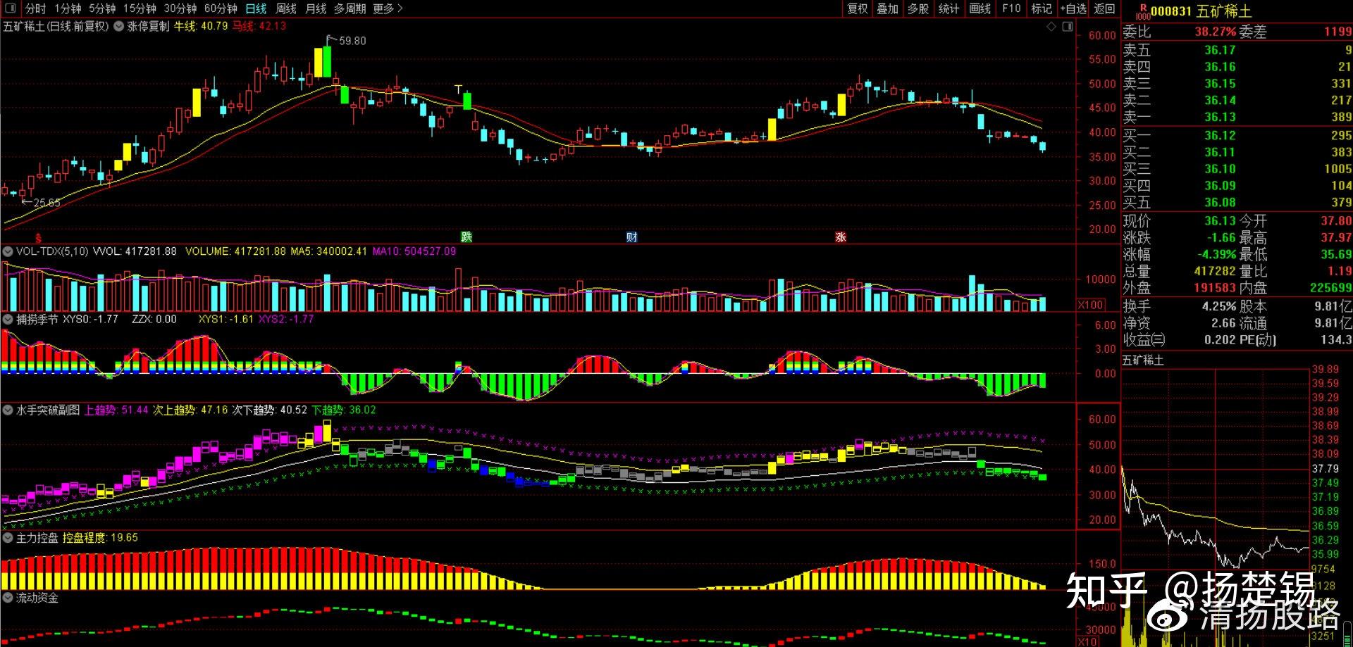Open the 张停复制 indicator dropdown arrow
This screenshot has width=1353, height=647.
[x=117, y=26]
